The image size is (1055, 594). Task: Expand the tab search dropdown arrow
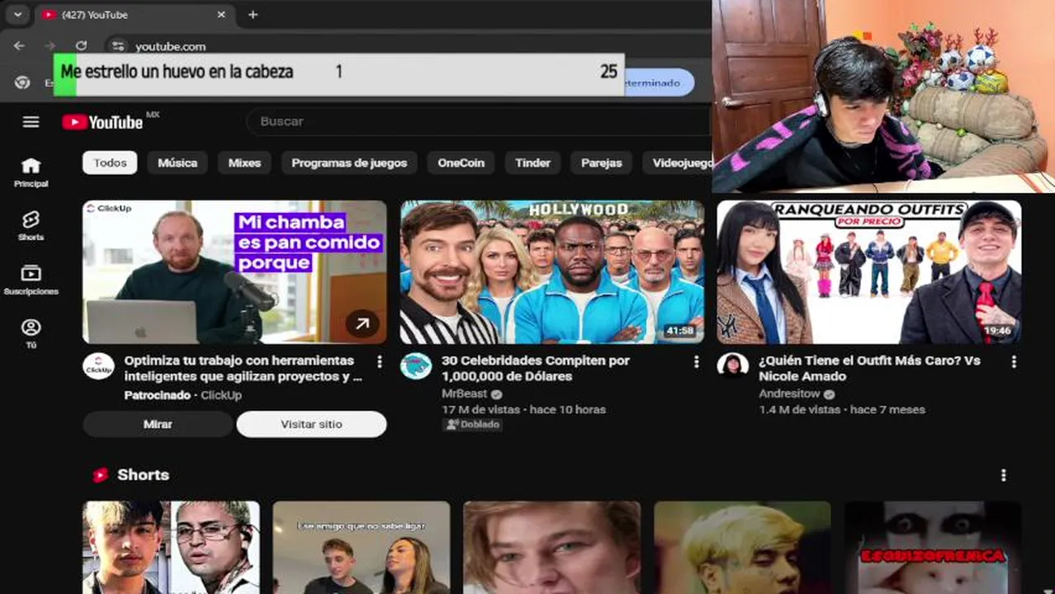click(x=17, y=15)
